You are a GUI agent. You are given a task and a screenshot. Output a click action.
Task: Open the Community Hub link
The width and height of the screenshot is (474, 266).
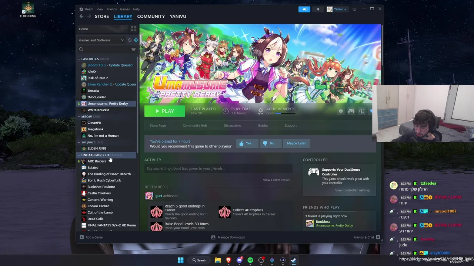(x=195, y=126)
